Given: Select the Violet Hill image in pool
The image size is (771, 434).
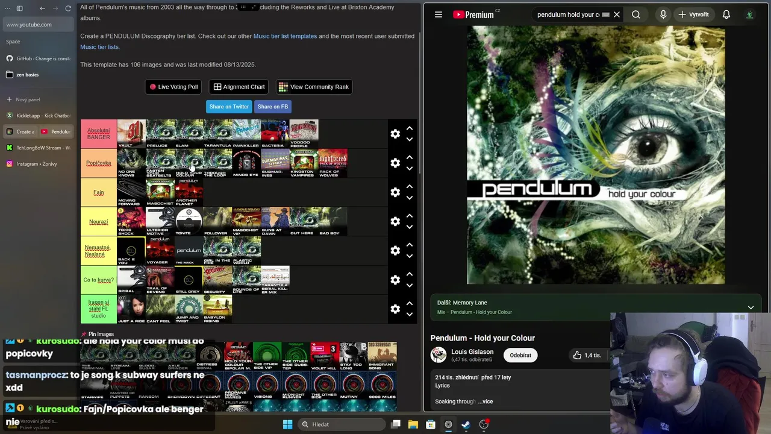Looking at the screenshot, I should pos(324,356).
